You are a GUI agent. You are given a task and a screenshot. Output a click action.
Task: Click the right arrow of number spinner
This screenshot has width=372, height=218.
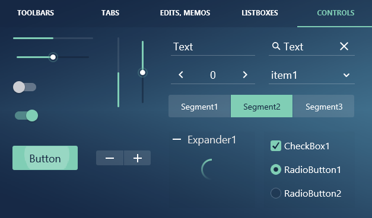pyautogui.click(x=245, y=75)
